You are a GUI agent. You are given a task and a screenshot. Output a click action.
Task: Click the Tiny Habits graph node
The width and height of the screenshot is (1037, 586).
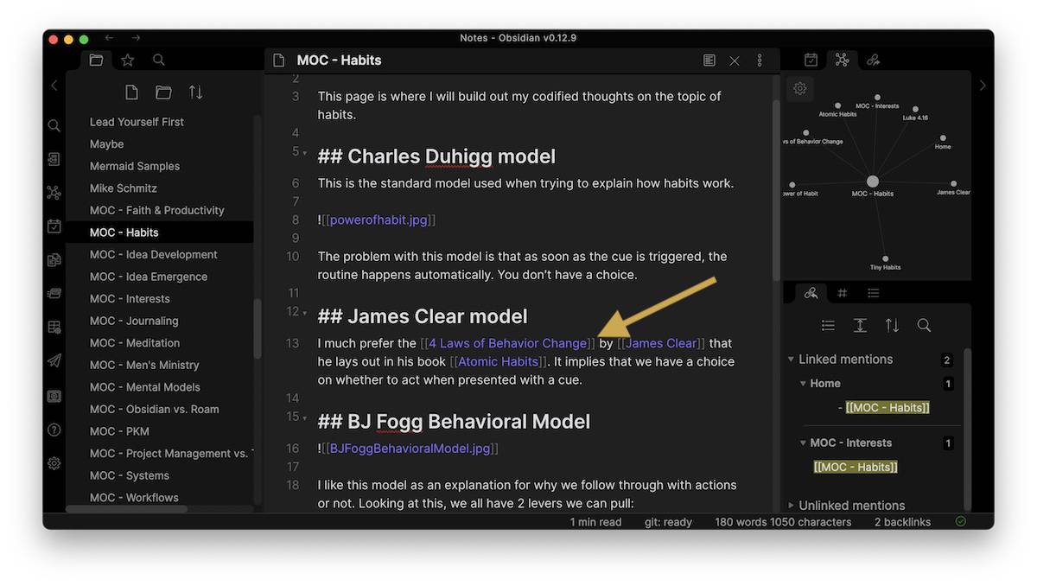coord(885,258)
